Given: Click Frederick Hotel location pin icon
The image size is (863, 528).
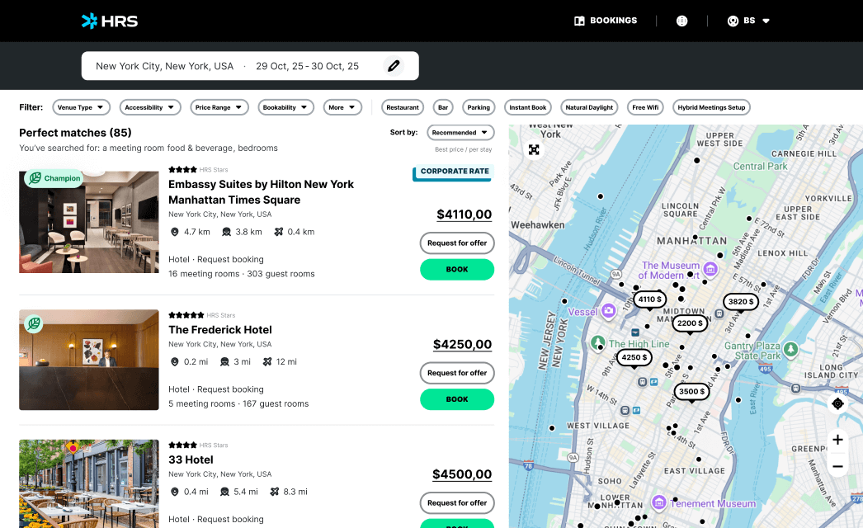Looking at the screenshot, I should (174, 362).
